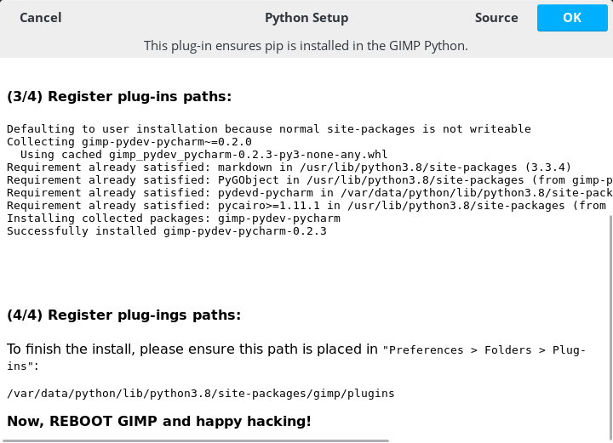Image resolution: width=613 pixels, height=443 pixels.
Task: Click the PyGObject requirement satisfied line
Action: pyautogui.click(x=310, y=180)
